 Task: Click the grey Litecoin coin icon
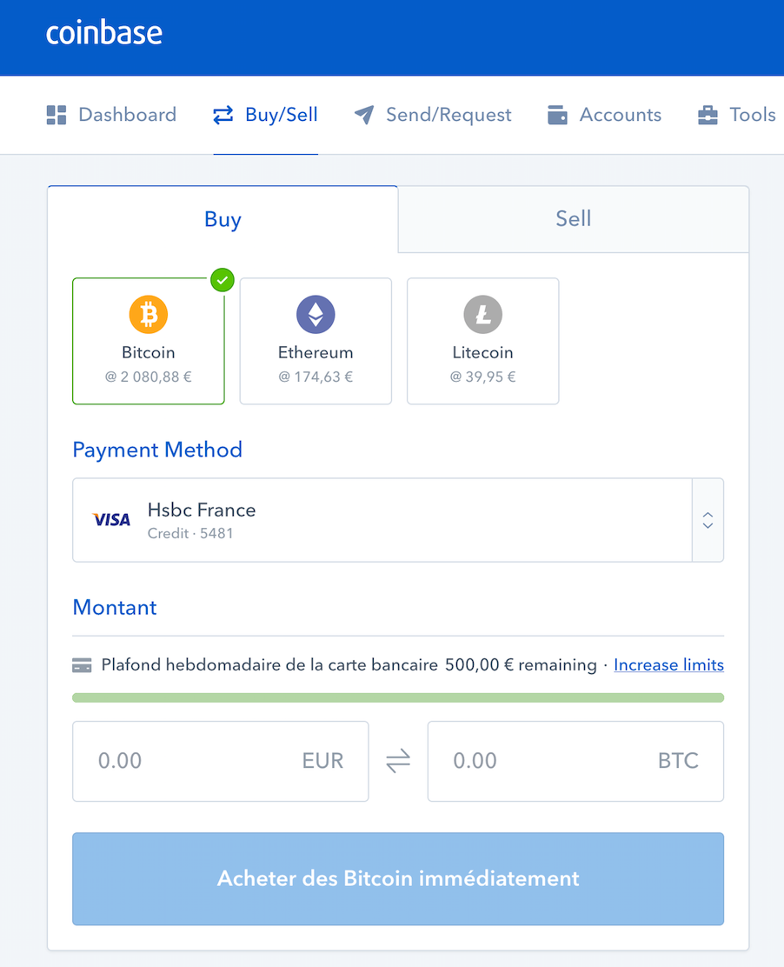coord(482,315)
